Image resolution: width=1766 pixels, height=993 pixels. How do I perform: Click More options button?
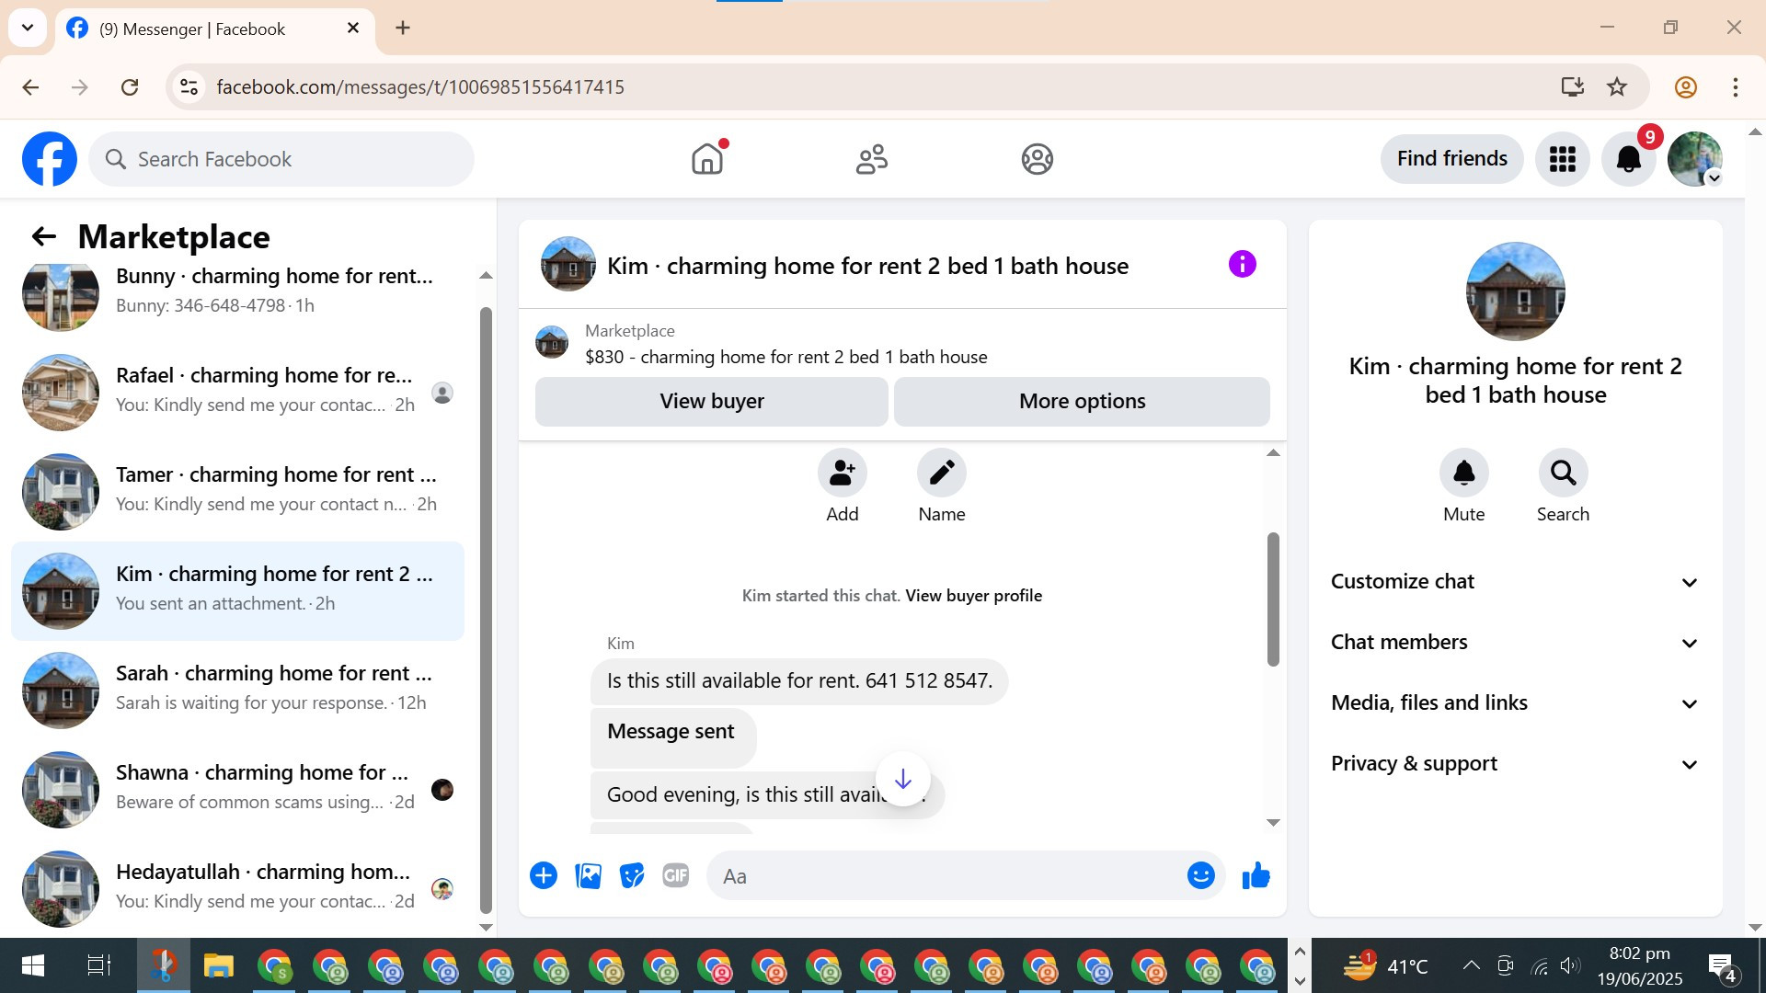click(x=1082, y=402)
